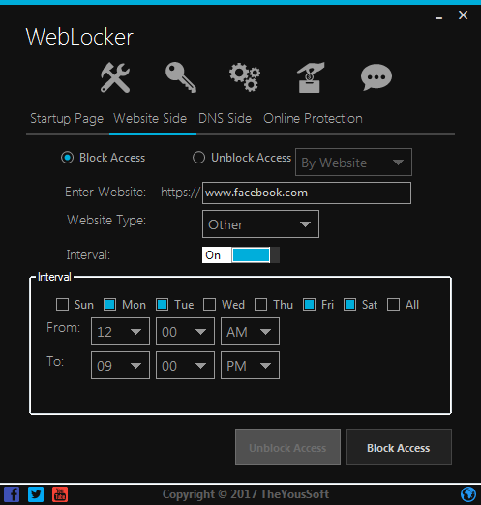Tick the All days checkbox
Screen dimensions: 481x505
point(393,305)
